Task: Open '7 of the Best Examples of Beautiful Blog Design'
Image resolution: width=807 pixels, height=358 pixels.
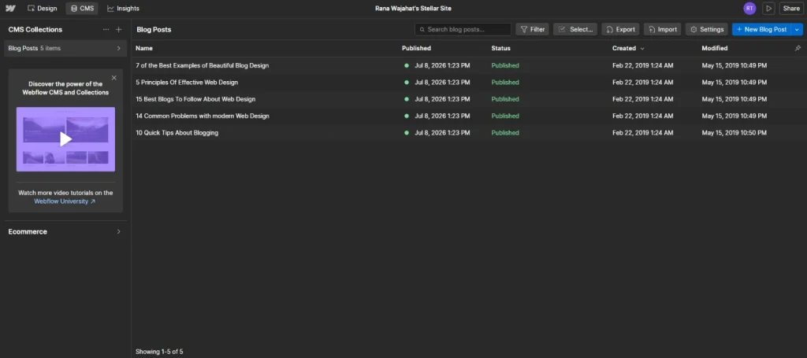Action: pos(203,65)
